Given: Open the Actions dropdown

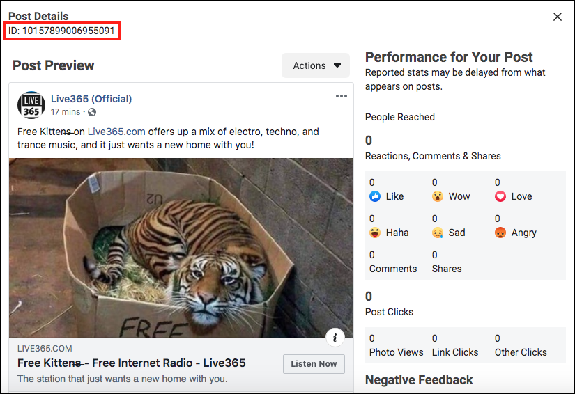Looking at the screenshot, I should click(x=316, y=65).
